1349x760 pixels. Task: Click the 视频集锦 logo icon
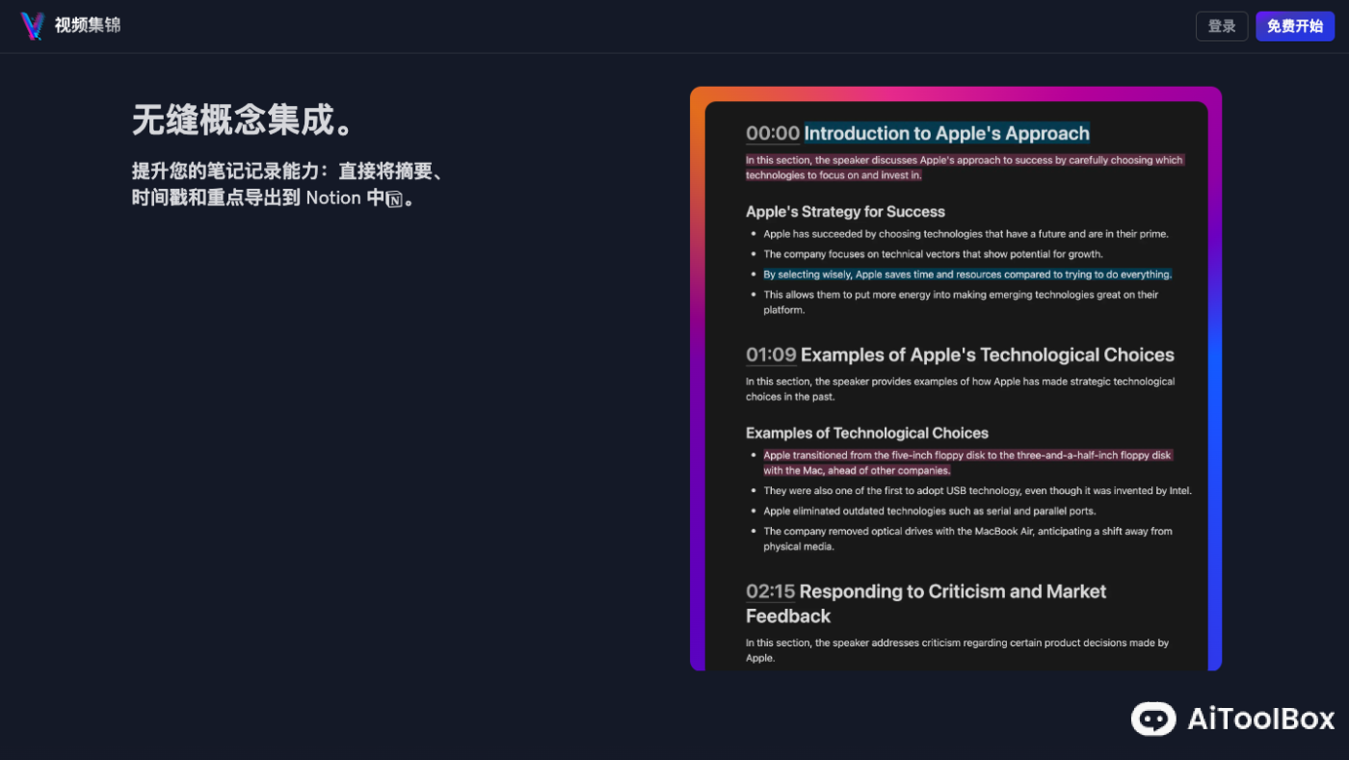coord(32,26)
